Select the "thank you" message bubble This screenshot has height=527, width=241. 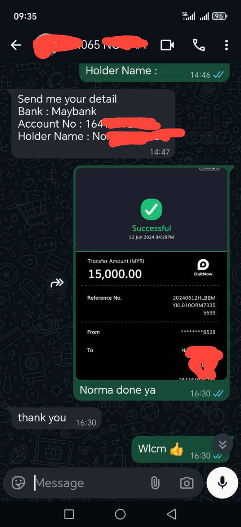(56, 419)
